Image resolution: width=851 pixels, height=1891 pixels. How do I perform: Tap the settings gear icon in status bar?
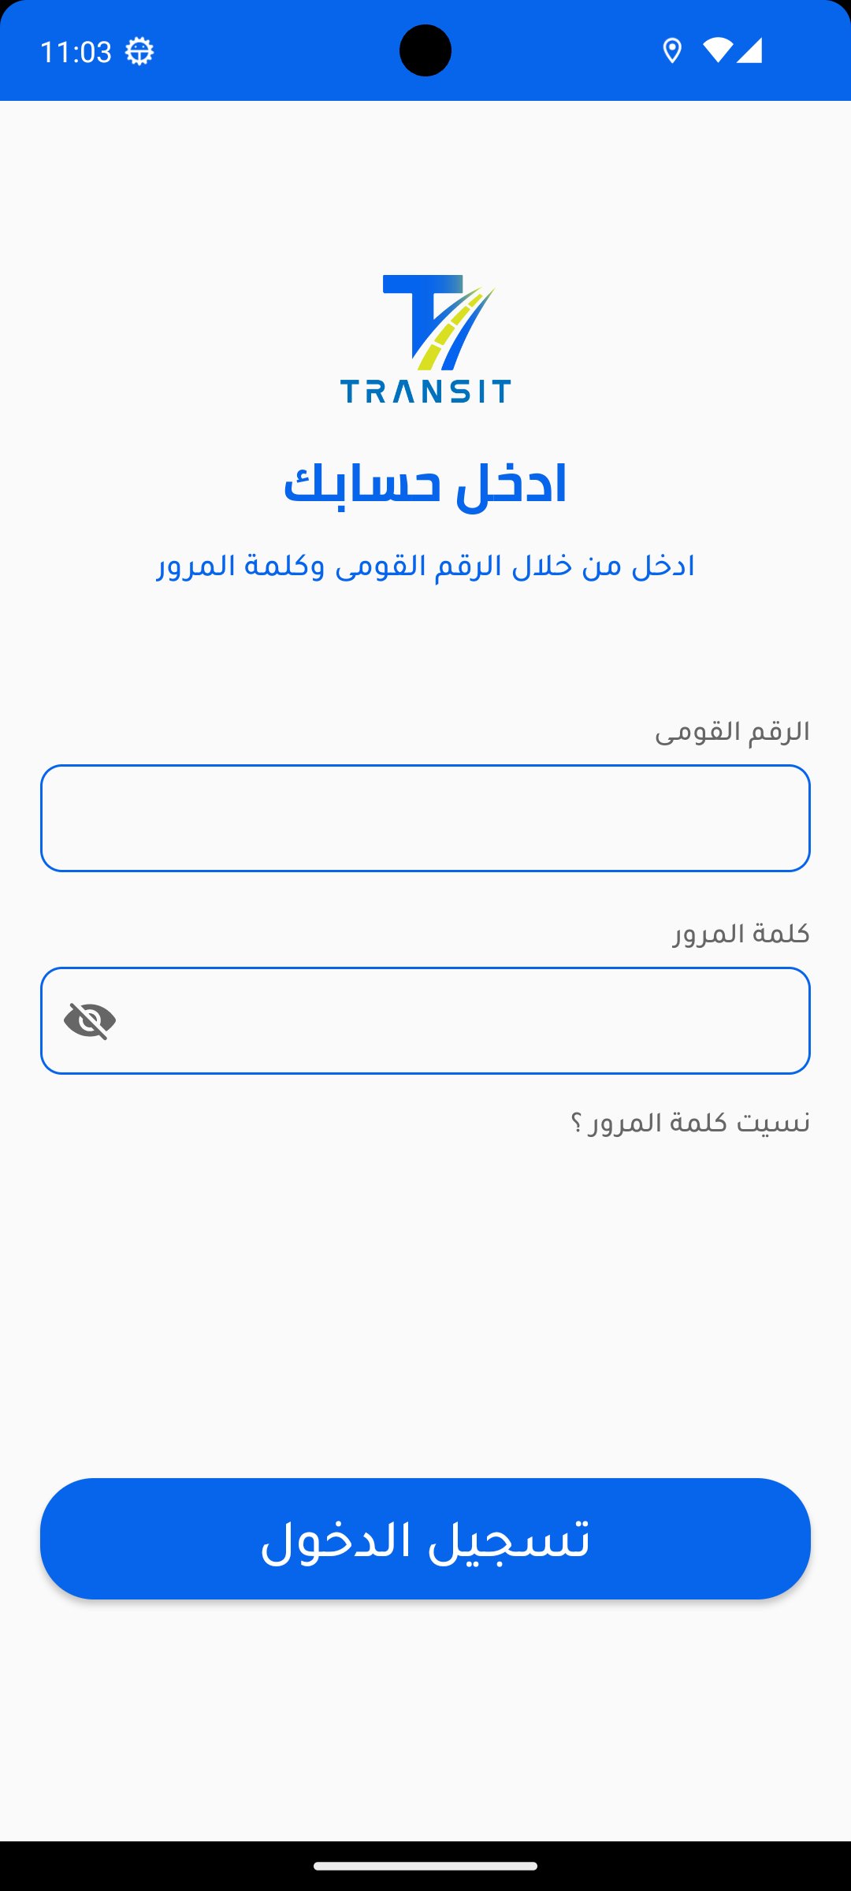click(x=139, y=52)
